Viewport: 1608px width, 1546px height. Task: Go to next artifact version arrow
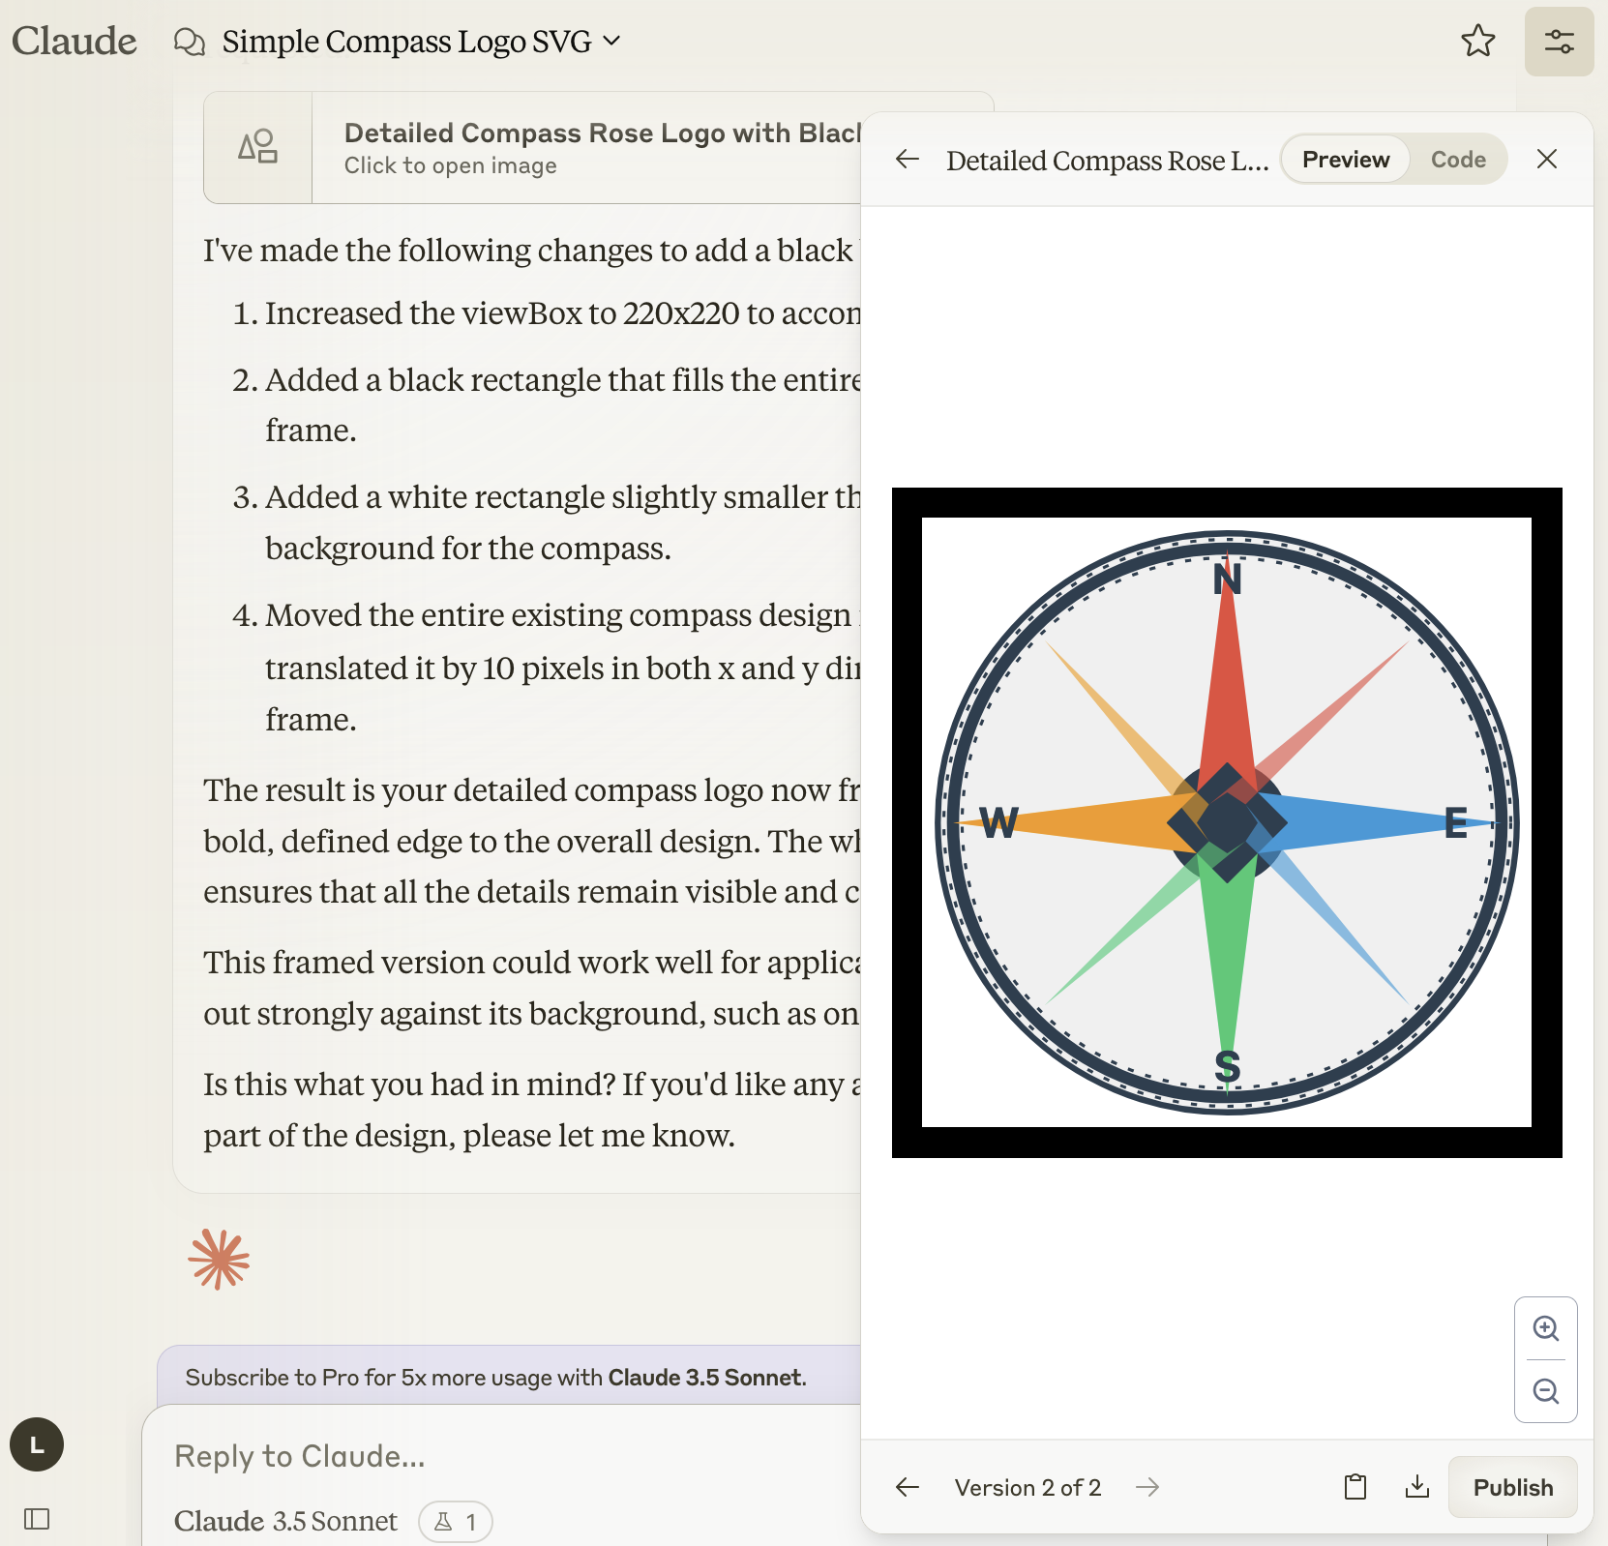[1147, 1487]
